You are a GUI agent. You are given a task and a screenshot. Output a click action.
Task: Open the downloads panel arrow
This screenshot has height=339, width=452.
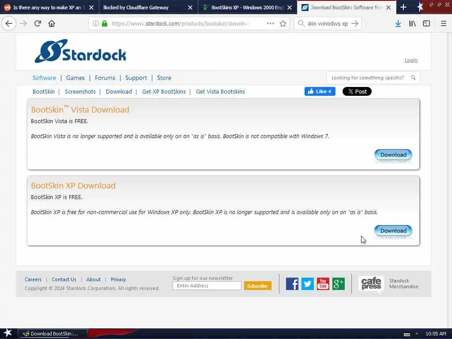[398, 23]
